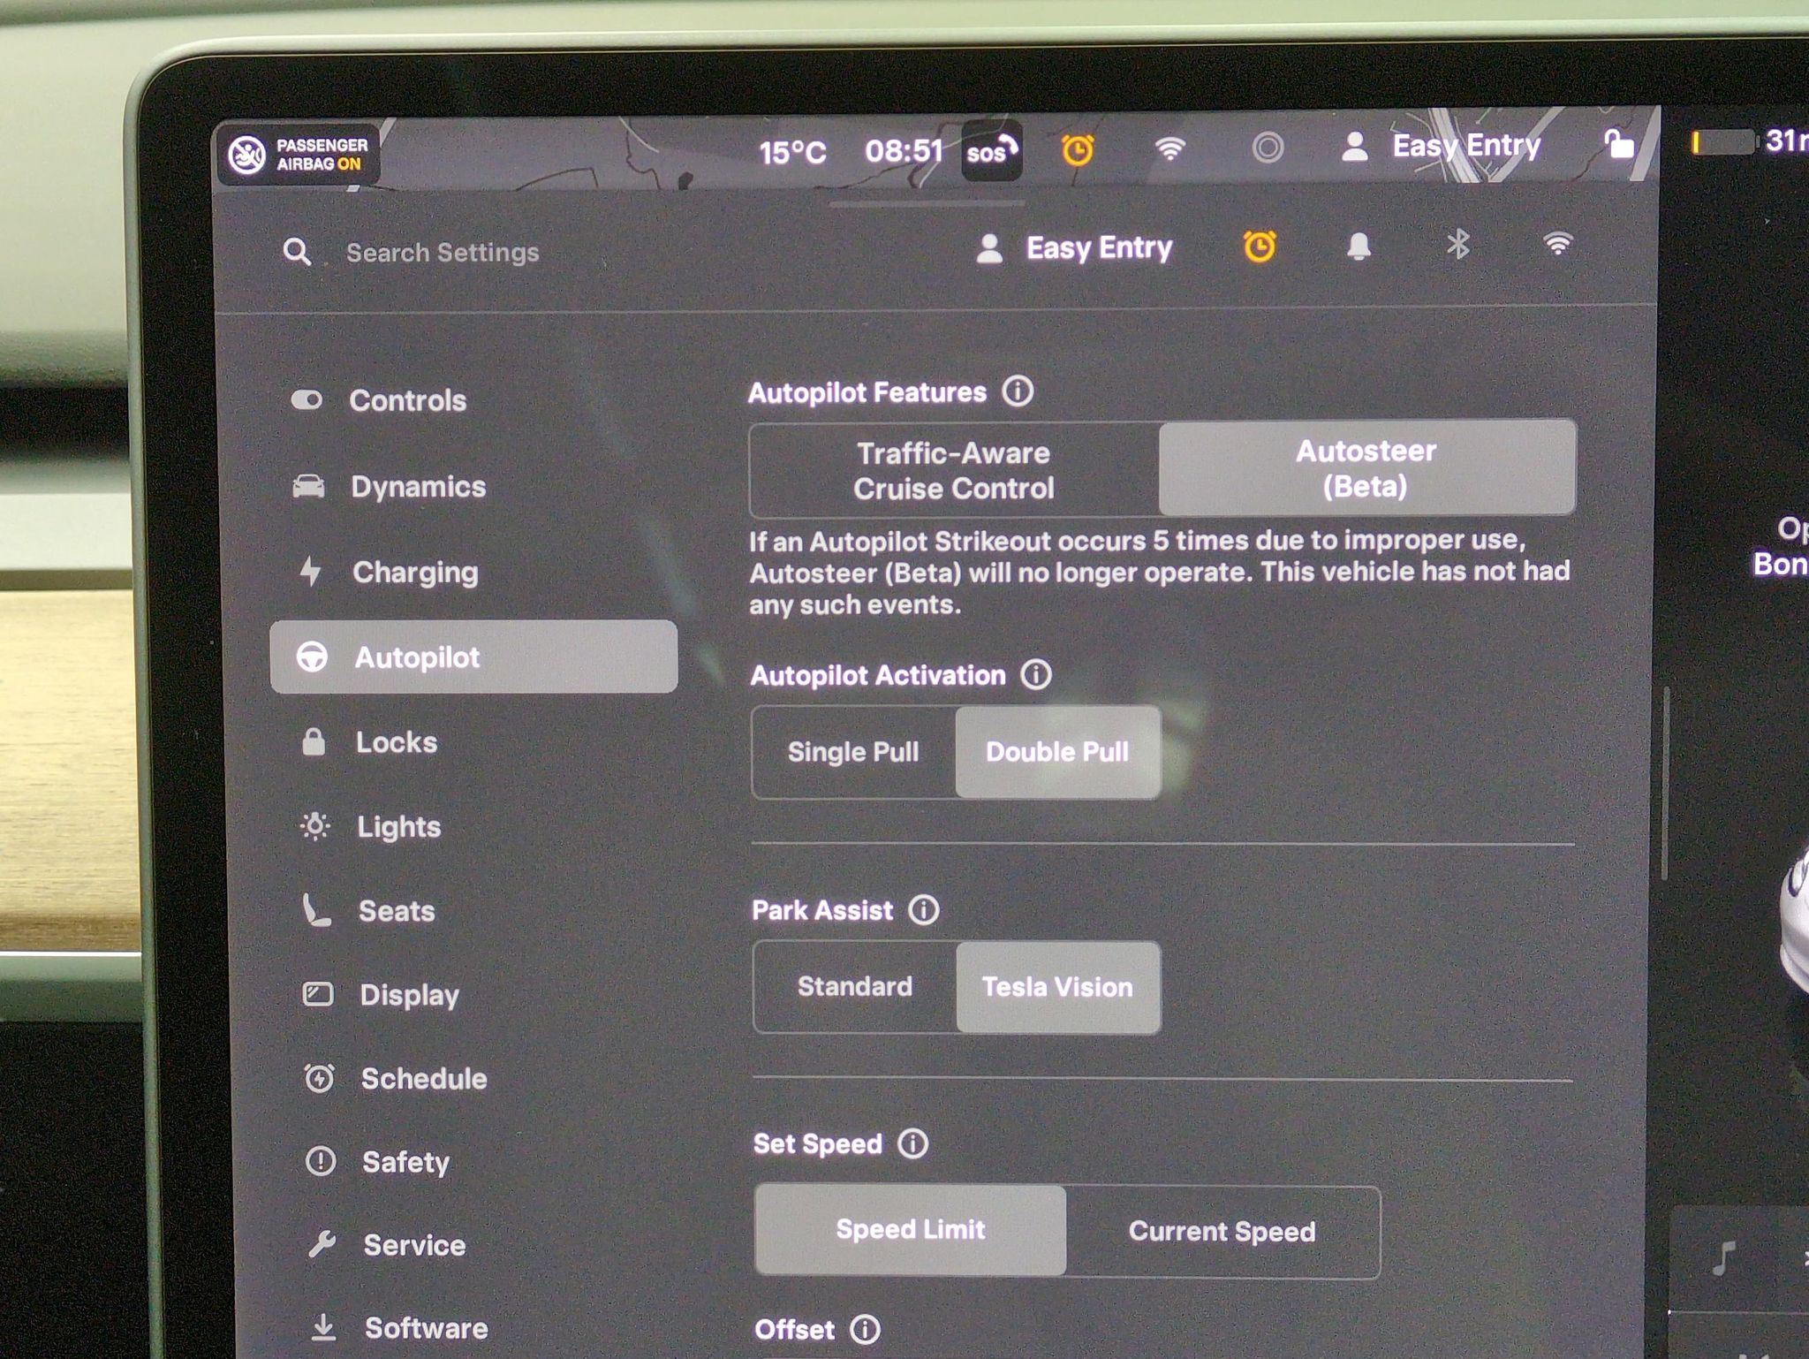Screen dimensions: 1809x1359
Task: Select Traffic-Aware Cruise Control option
Action: click(x=954, y=471)
